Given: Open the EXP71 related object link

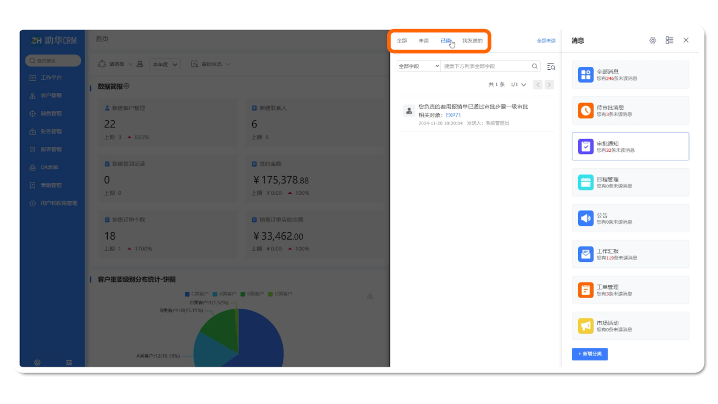Looking at the screenshot, I should [x=453, y=115].
